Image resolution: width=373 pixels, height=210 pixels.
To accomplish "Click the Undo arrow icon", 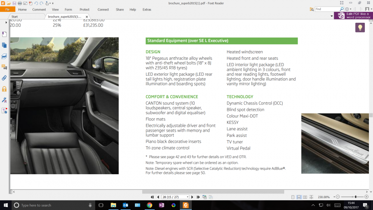I will click(36, 3).
